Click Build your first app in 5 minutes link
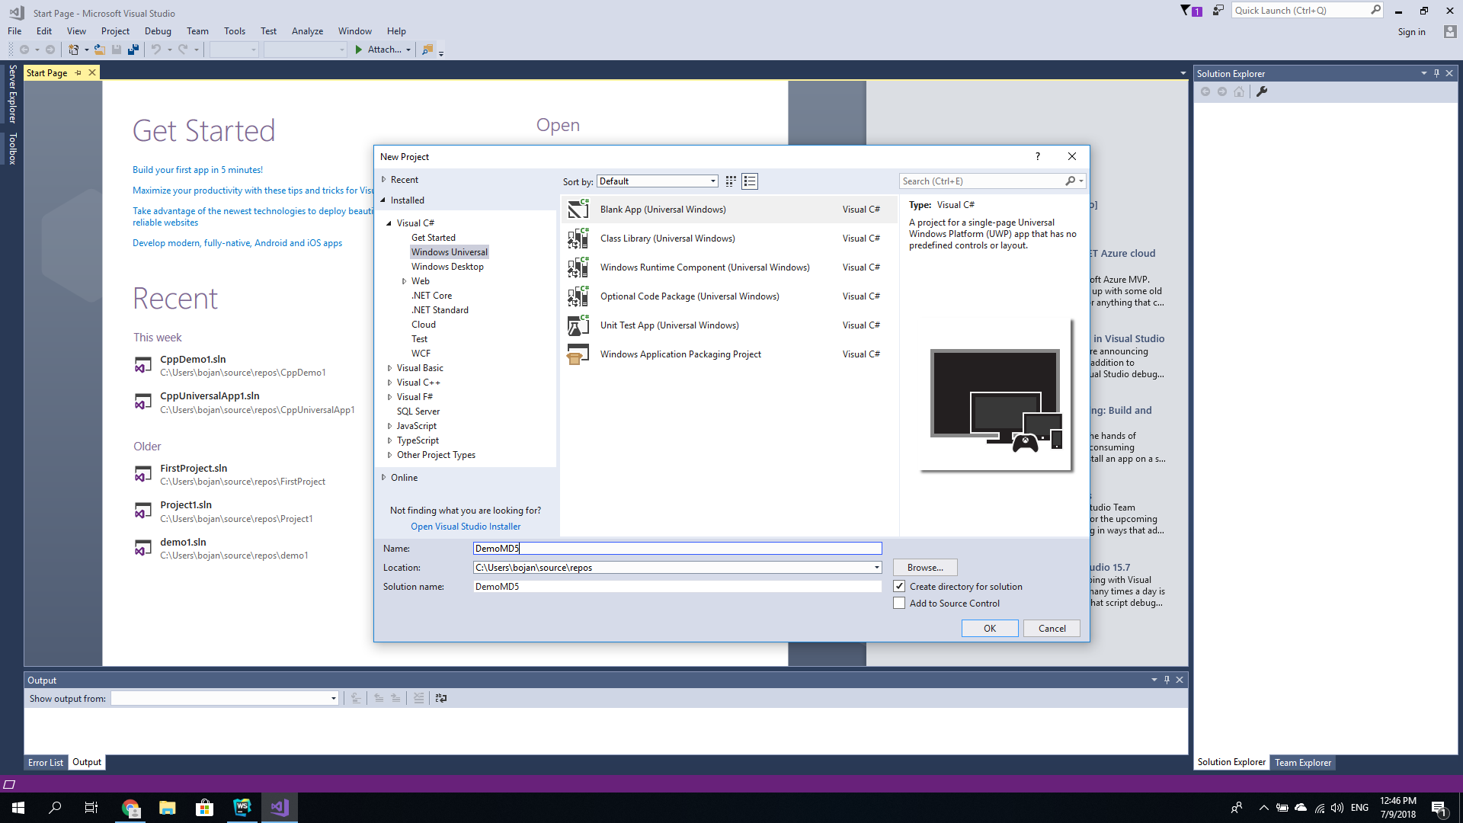Screen dimensions: 1463x823 (x=197, y=170)
